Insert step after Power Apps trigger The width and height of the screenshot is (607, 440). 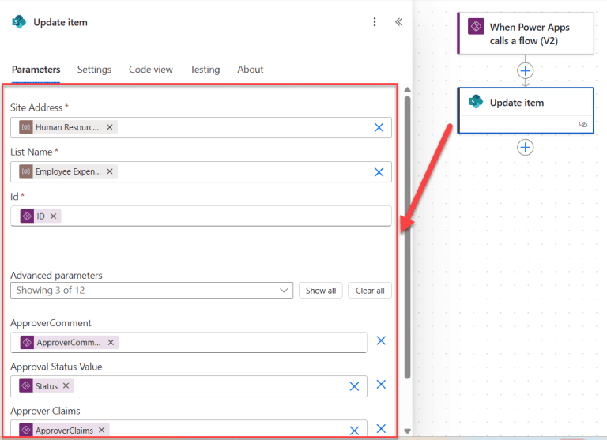526,71
